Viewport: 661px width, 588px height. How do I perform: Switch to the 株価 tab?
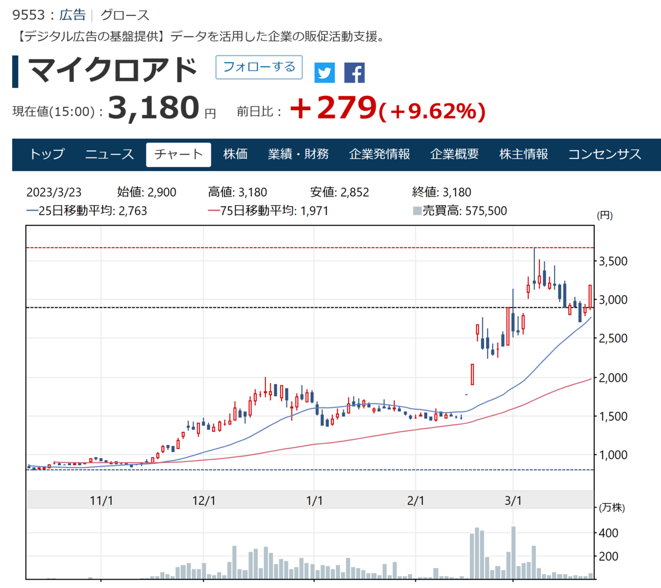click(235, 154)
